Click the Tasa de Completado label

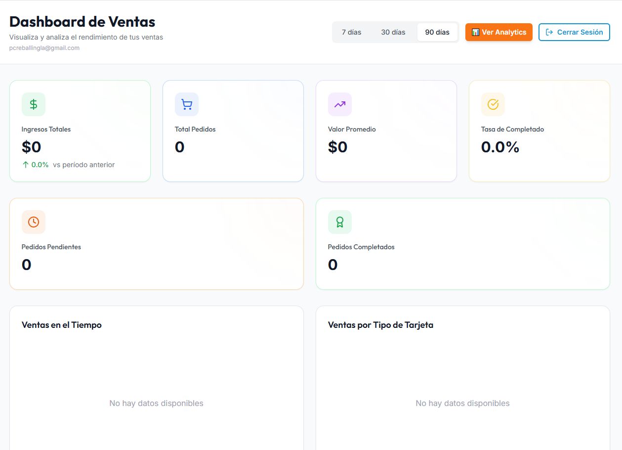tap(513, 129)
